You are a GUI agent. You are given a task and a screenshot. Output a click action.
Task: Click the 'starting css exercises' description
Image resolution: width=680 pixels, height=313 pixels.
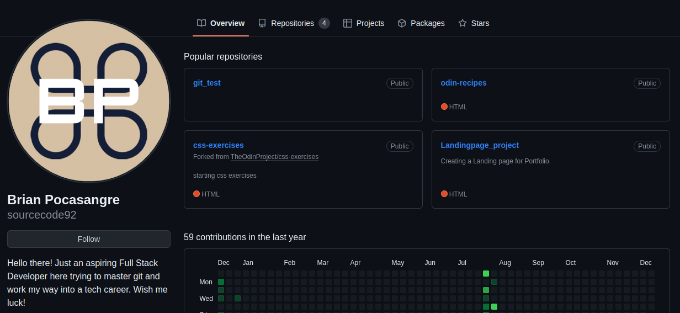[x=225, y=176]
